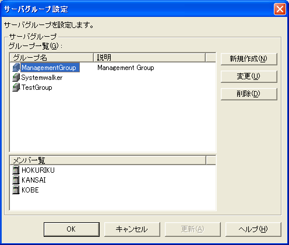Click the Systemwalker group icon

point(16,78)
